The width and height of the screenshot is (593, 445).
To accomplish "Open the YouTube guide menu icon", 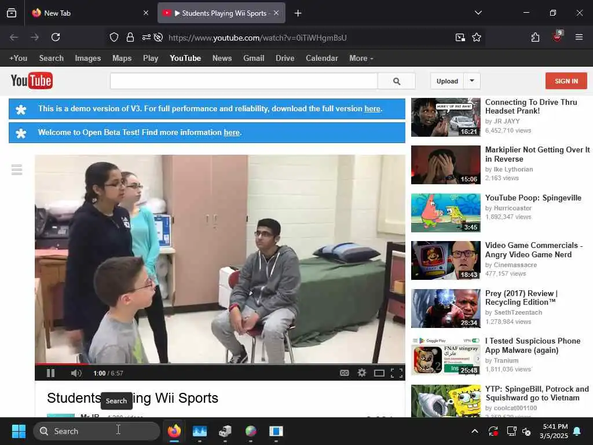I will click(x=17, y=170).
